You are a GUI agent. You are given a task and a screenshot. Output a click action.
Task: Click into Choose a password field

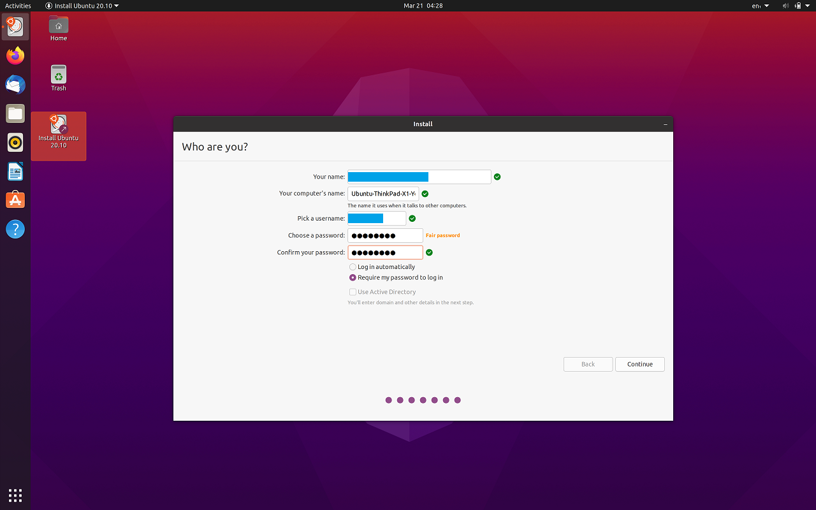tap(385, 235)
